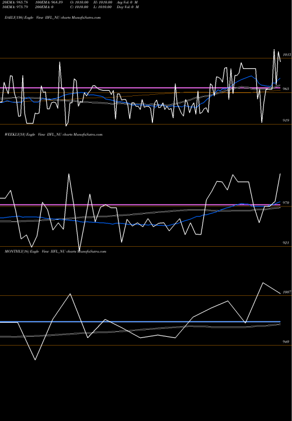Click the low price 'L: 1010.00'
292x421 pixels.
(x=103, y=7)
